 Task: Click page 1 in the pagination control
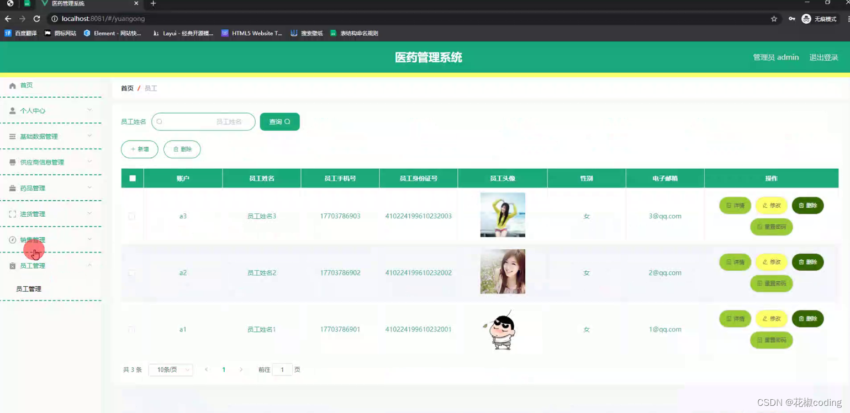(x=224, y=369)
